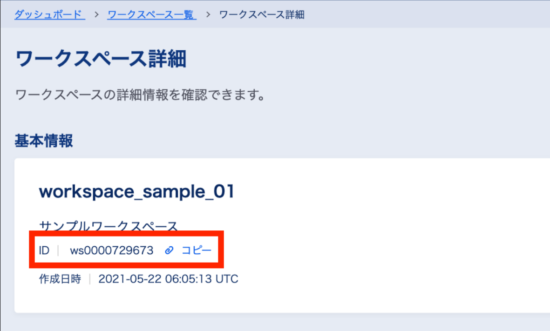
Task: Click the サンプルワークスペース description line
Action: click(109, 227)
